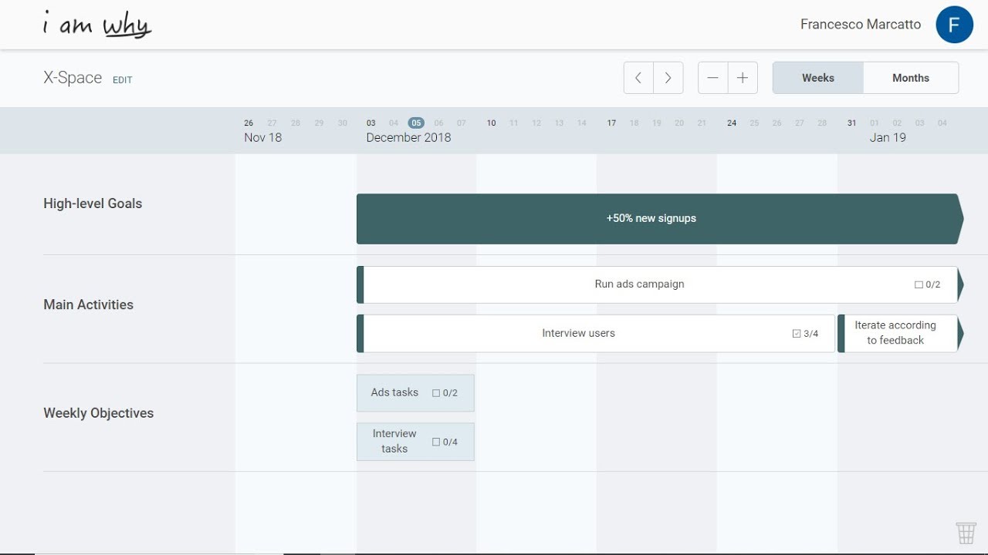The width and height of the screenshot is (988, 555).
Task: Open the 'Ads tasks' weekly card
Action: [x=415, y=393]
